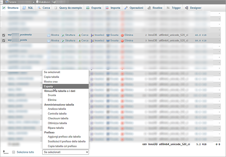
Task: Click the red Elimina icon in the posts row
Action: pyautogui.click(x=122, y=41)
